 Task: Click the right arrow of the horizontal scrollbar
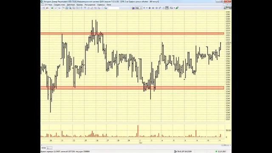click(230, 145)
